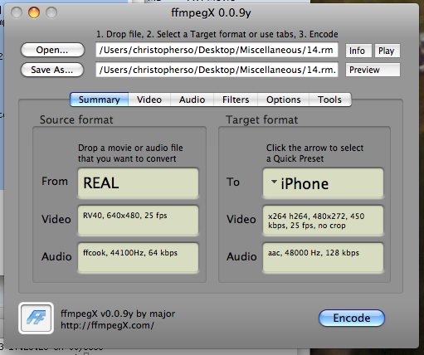Click the aac, 48000 Hz target audio info

tap(323, 258)
